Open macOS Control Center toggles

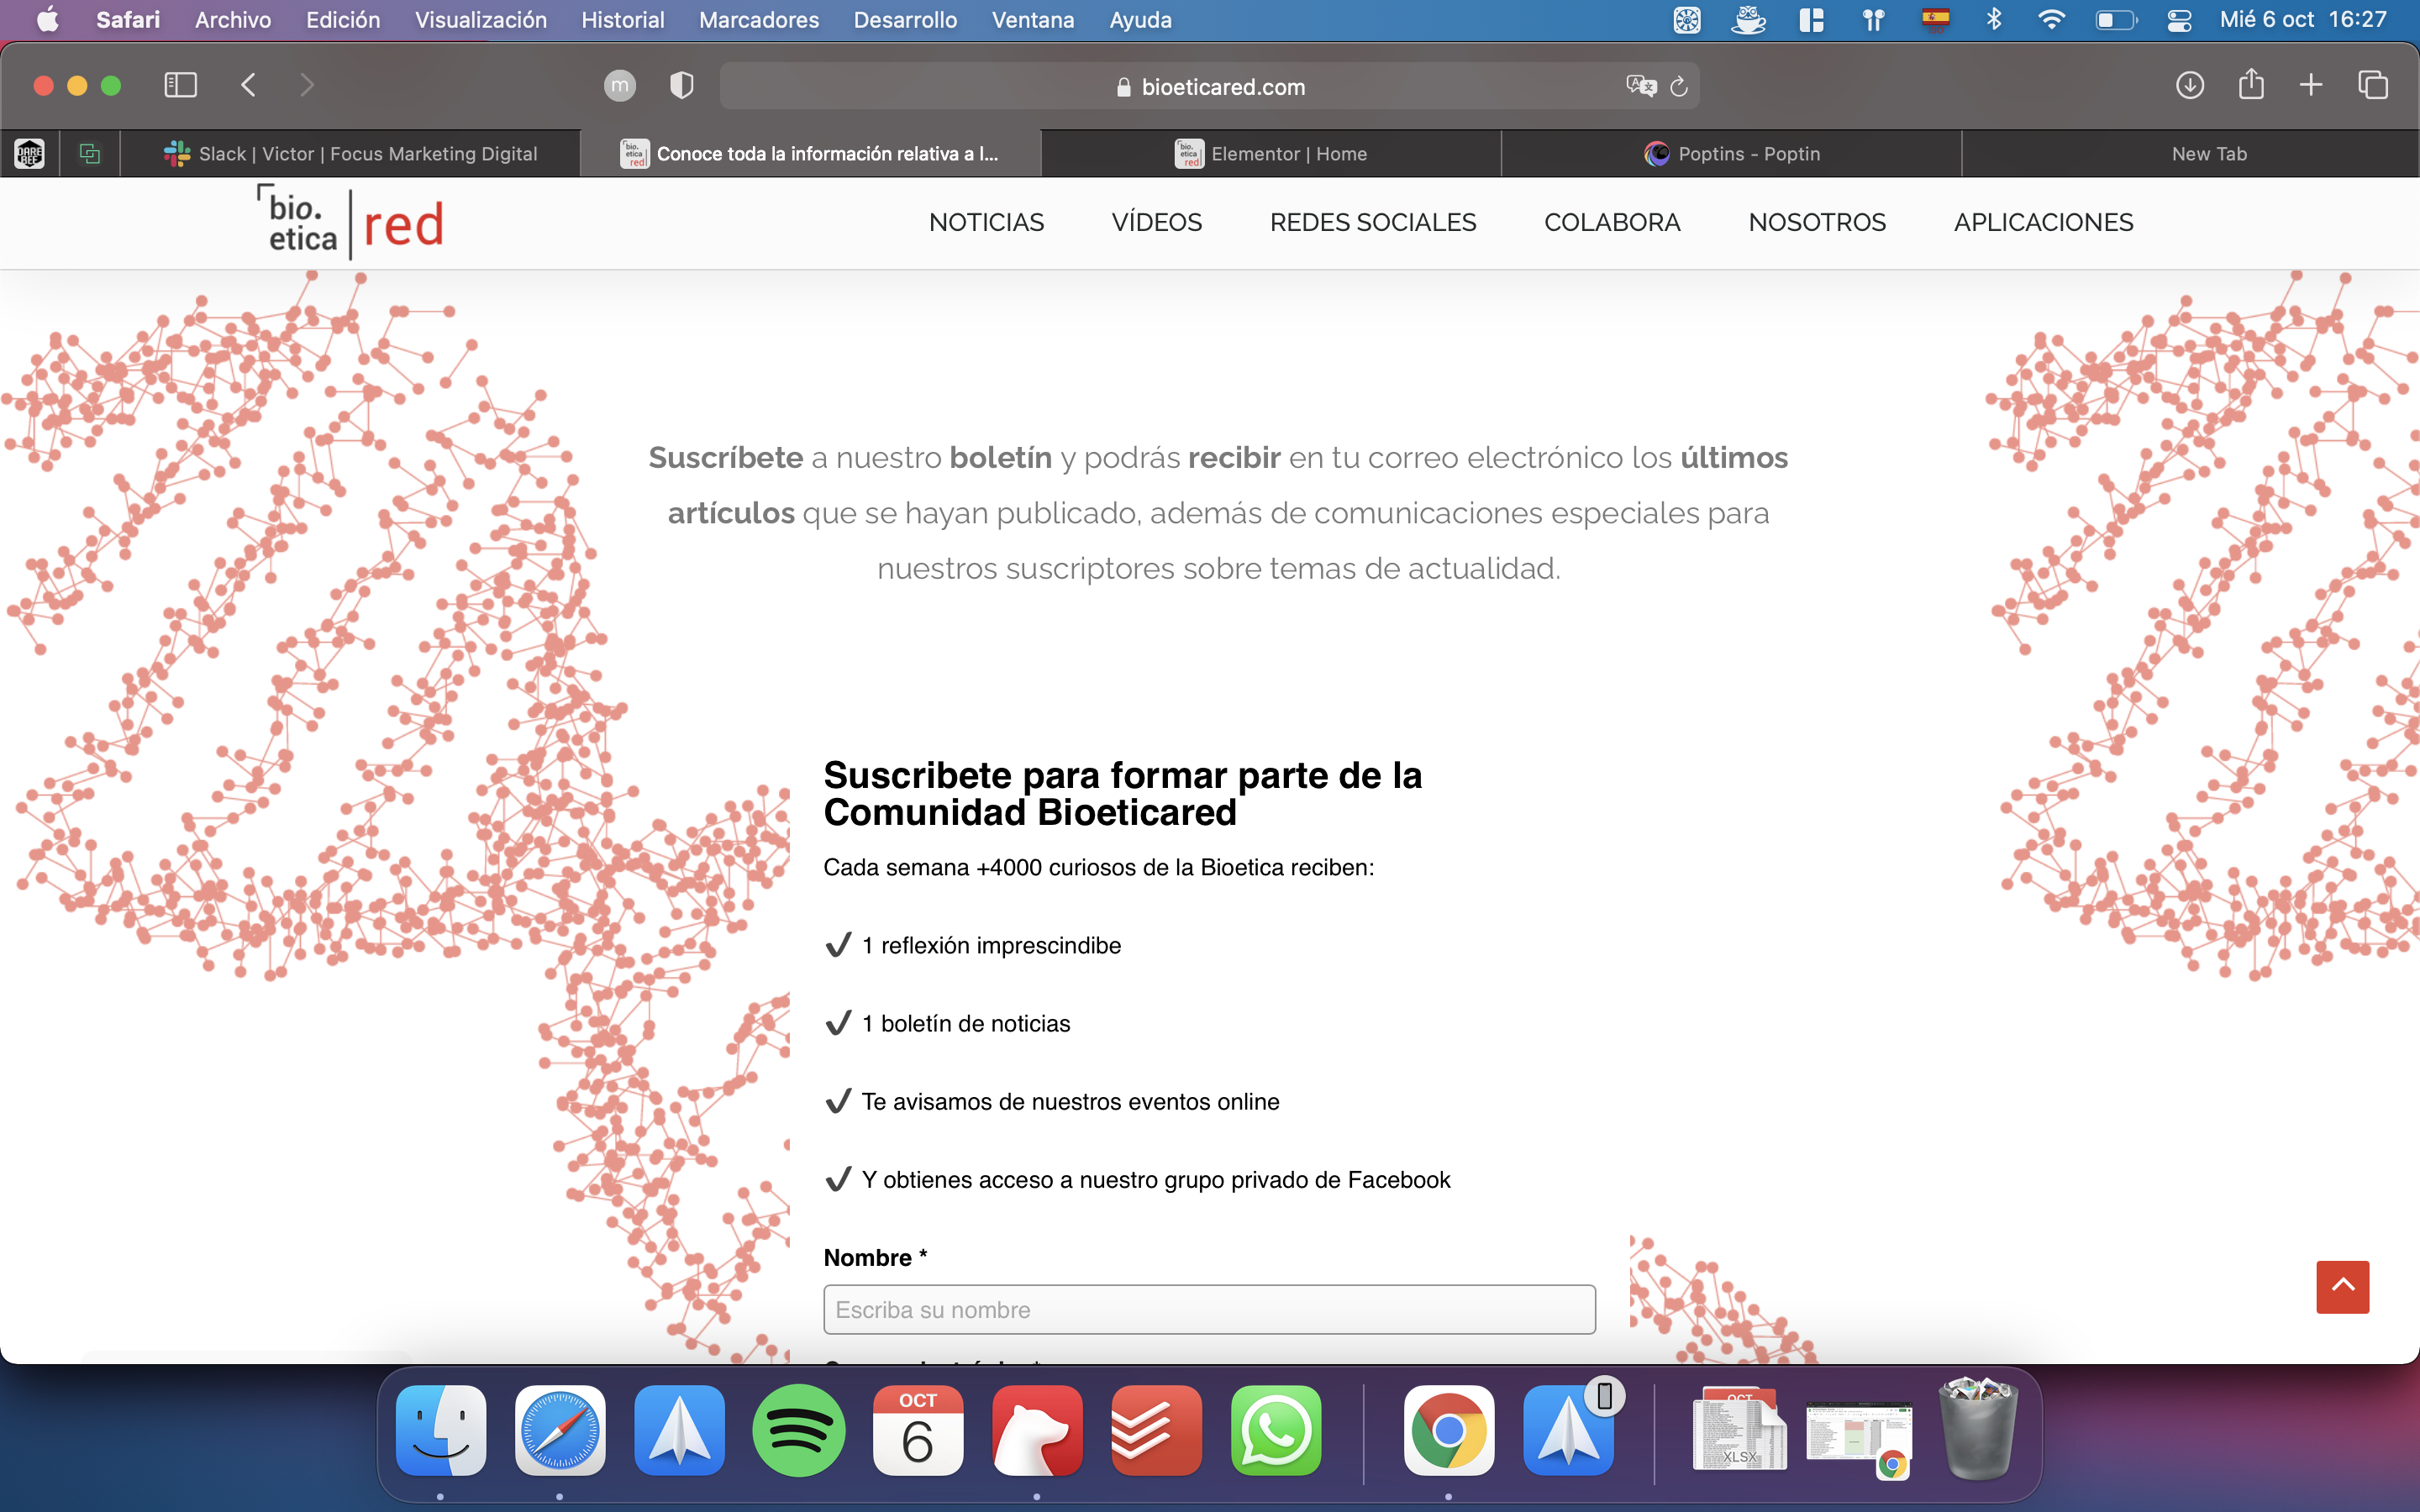pos(2179,20)
